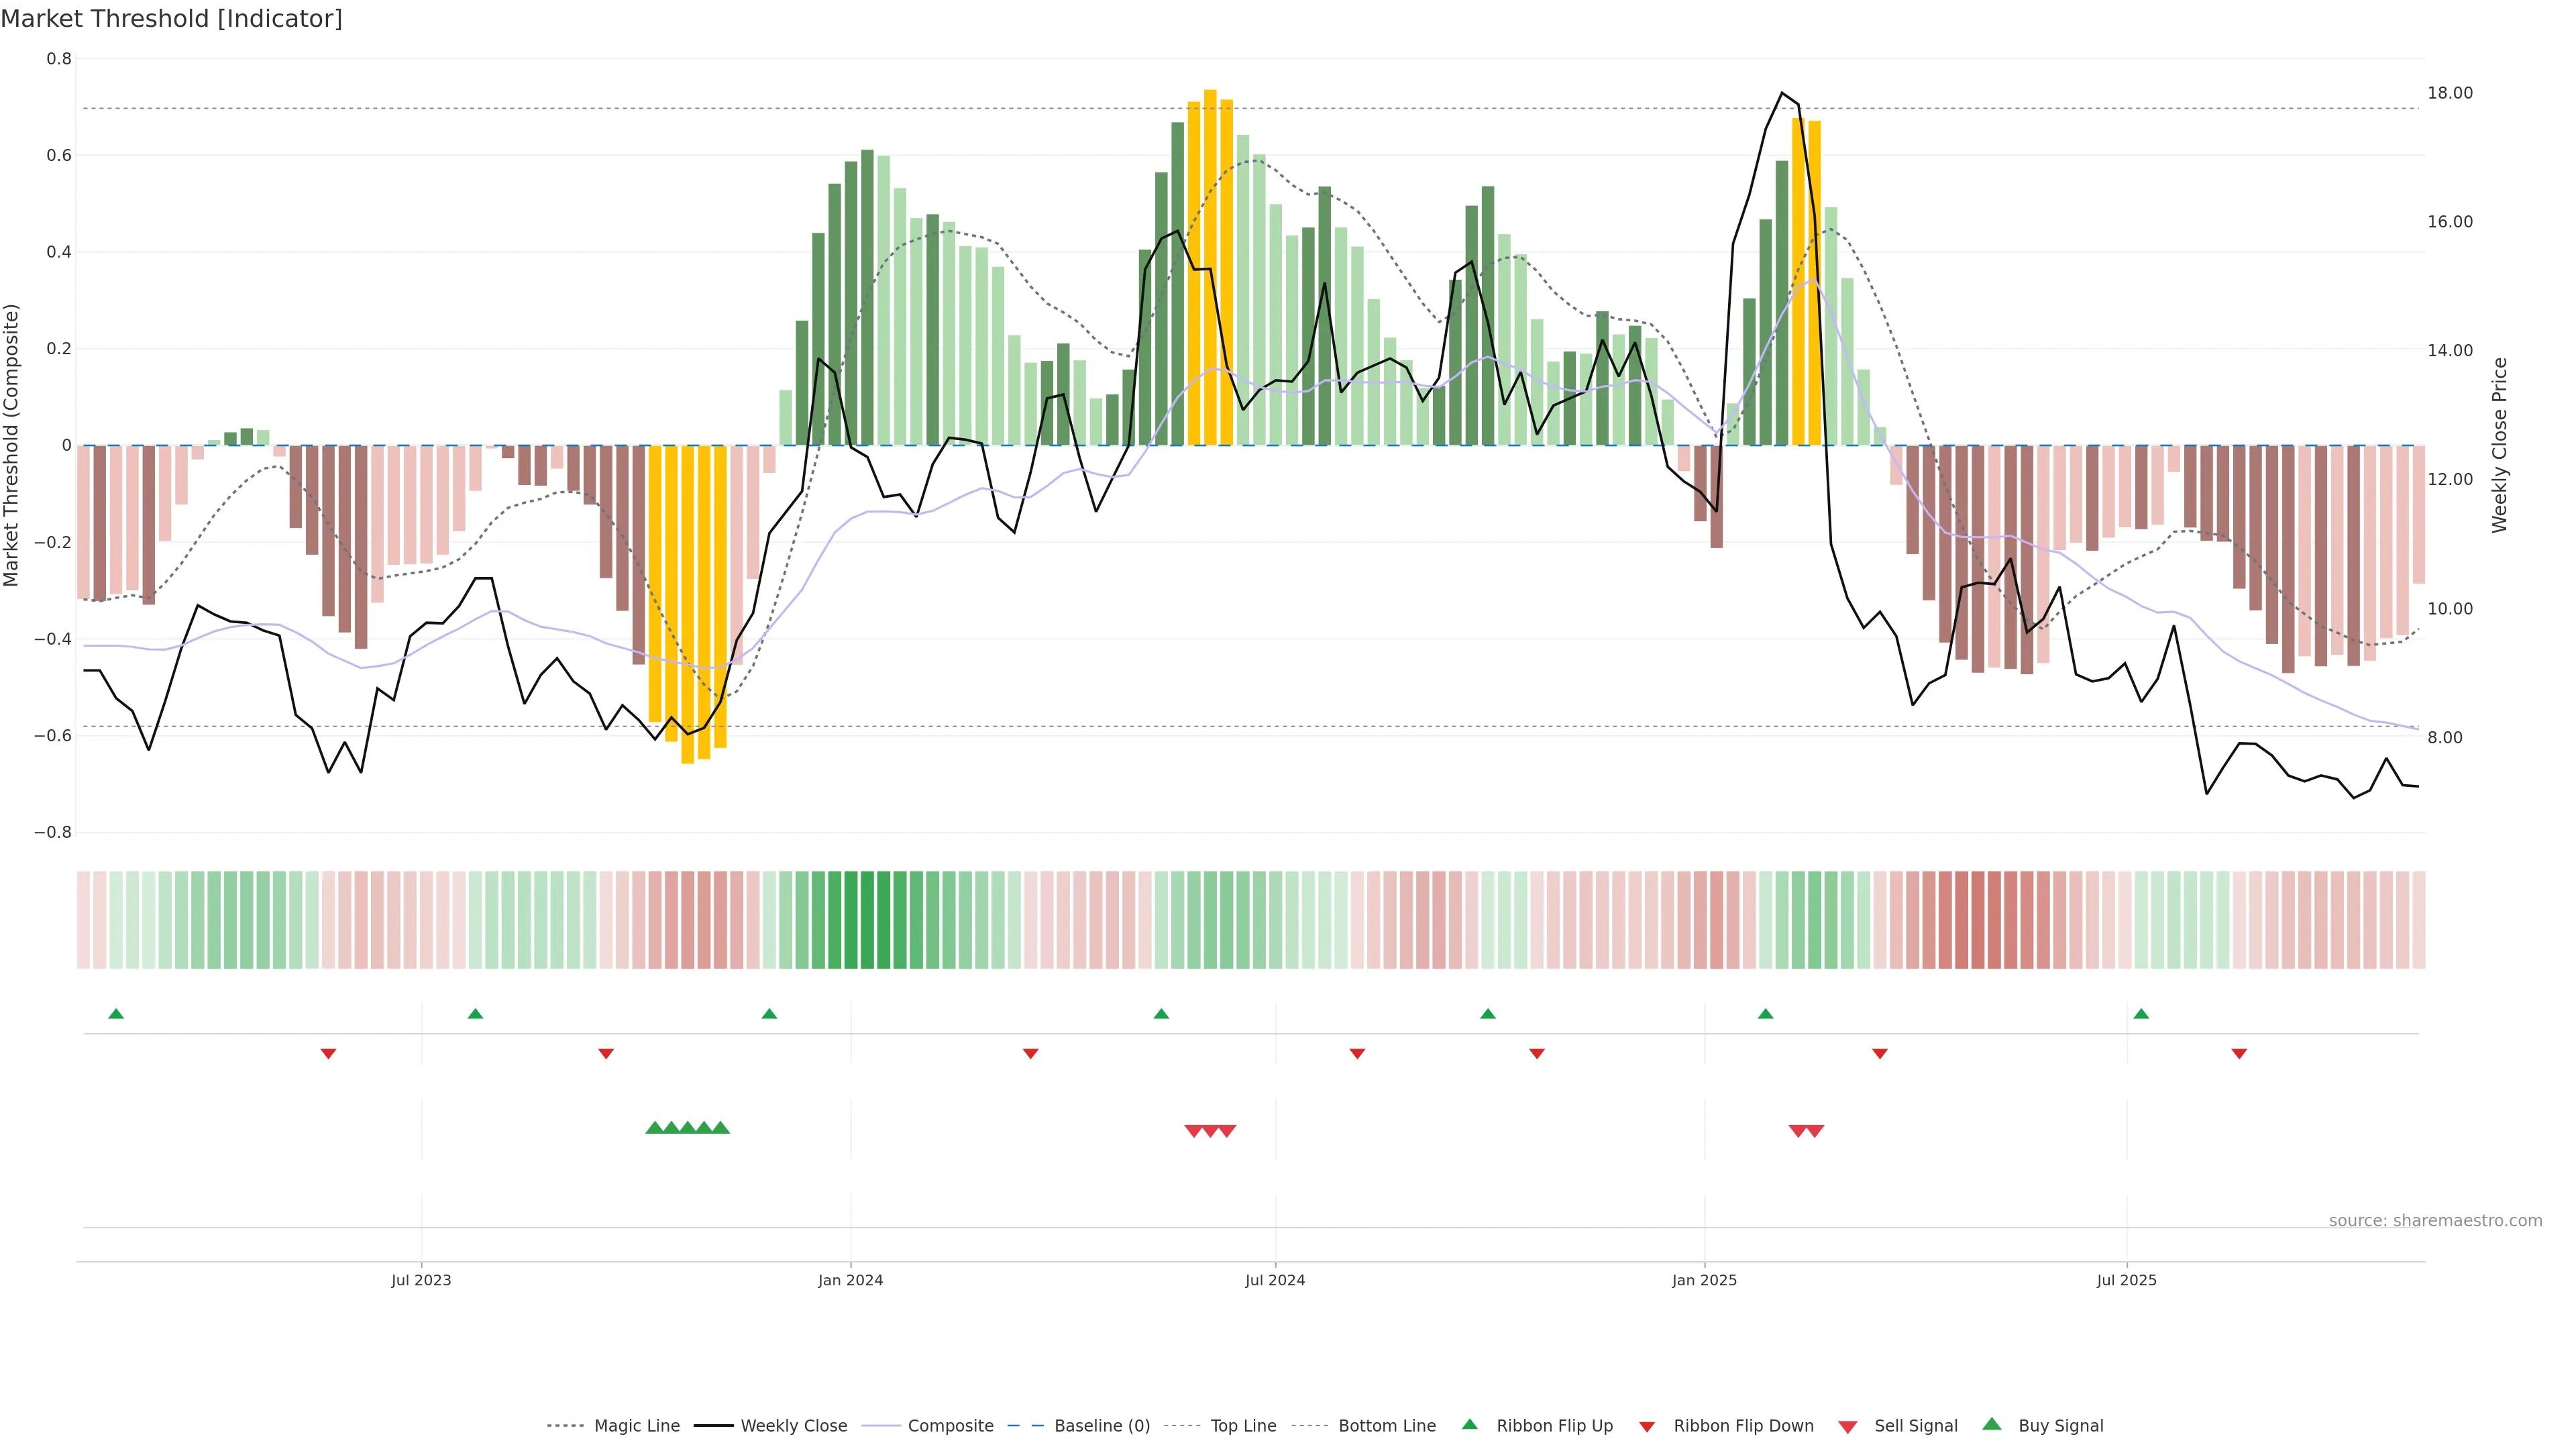Click the Top Line legend entry
The width and height of the screenshot is (2576, 1449).
1243,1426
